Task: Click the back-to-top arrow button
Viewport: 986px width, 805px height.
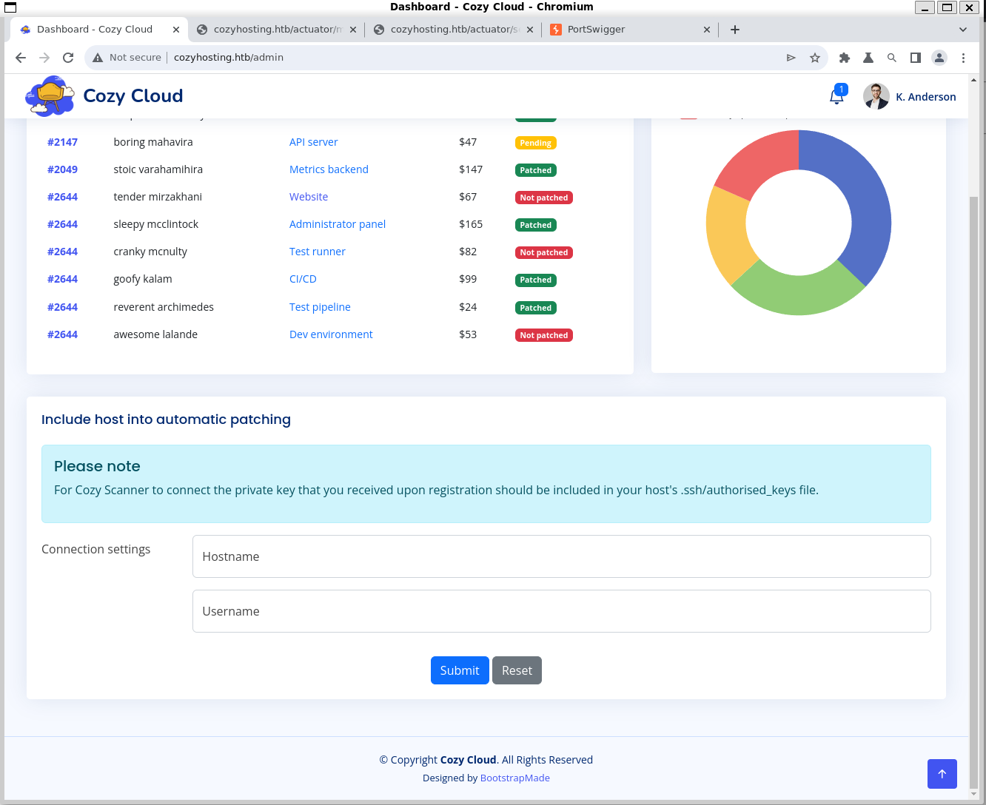Action: point(942,774)
